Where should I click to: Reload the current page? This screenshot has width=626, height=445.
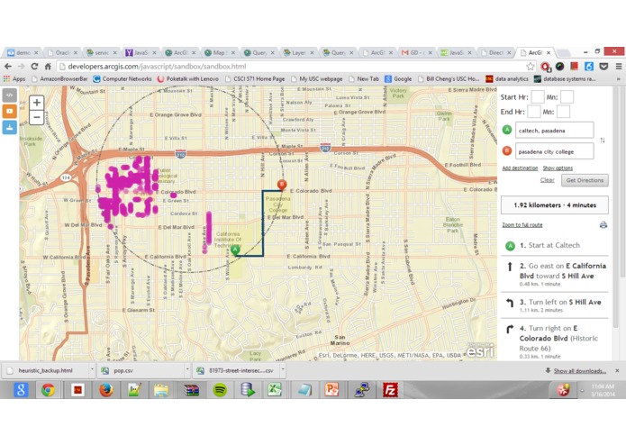click(35, 67)
